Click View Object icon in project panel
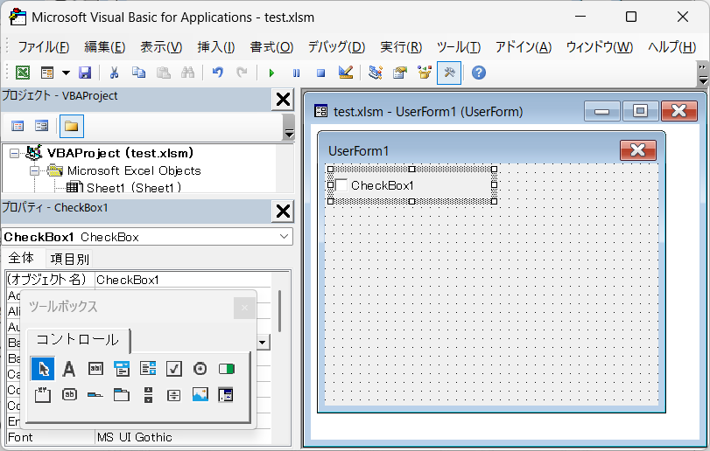This screenshot has height=451, width=710. click(x=42, y=126)
